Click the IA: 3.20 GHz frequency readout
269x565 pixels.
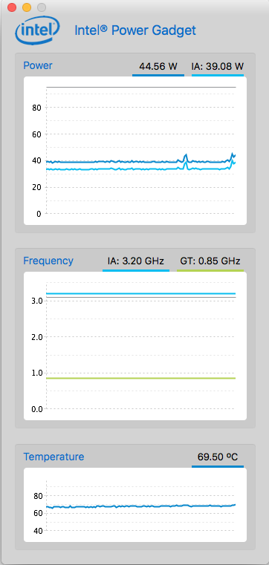tap(136, 261)
